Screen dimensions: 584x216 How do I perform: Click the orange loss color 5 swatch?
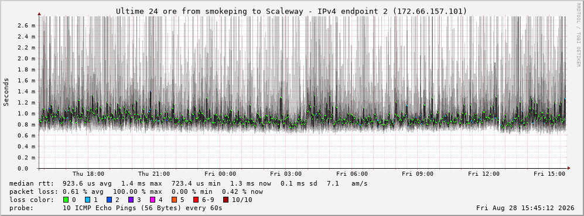click(x=175, y=200)
